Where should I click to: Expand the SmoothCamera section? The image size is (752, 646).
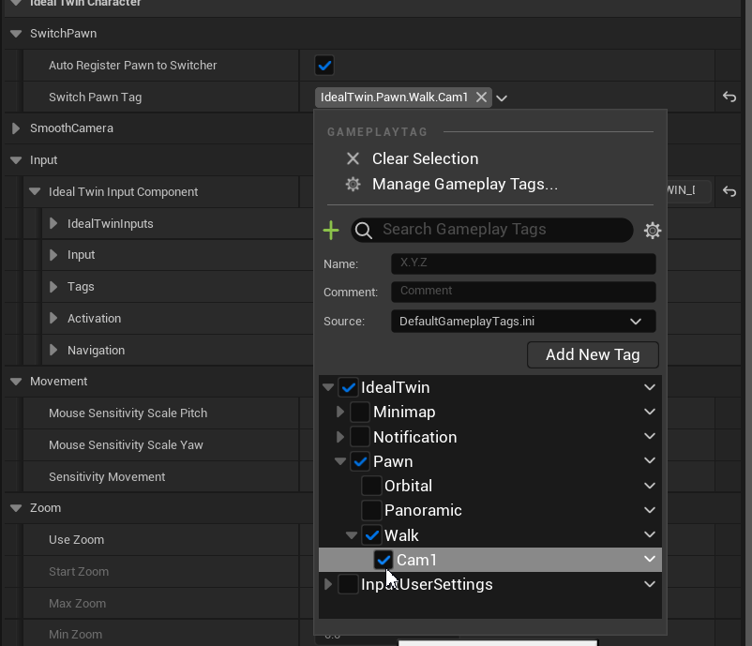pos(16,128)
